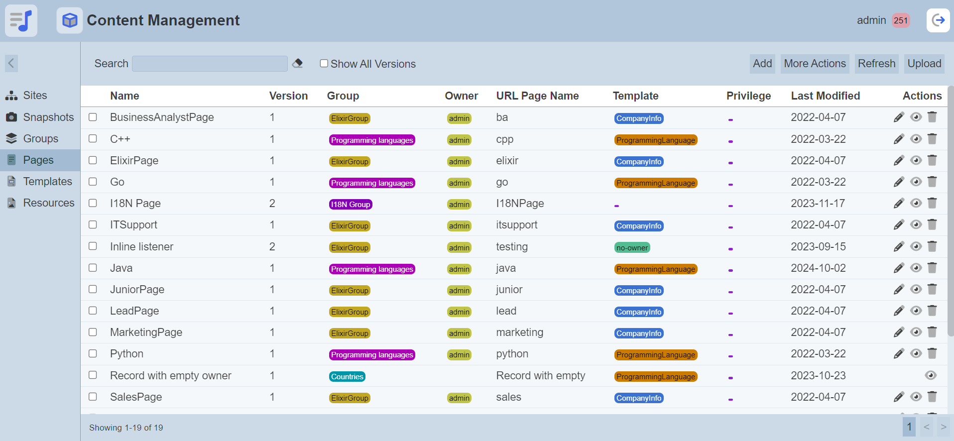This screenshot has height=441, width=954.
Task: Click the pencil icon for Java row
Action: click(x=899, y=268)
